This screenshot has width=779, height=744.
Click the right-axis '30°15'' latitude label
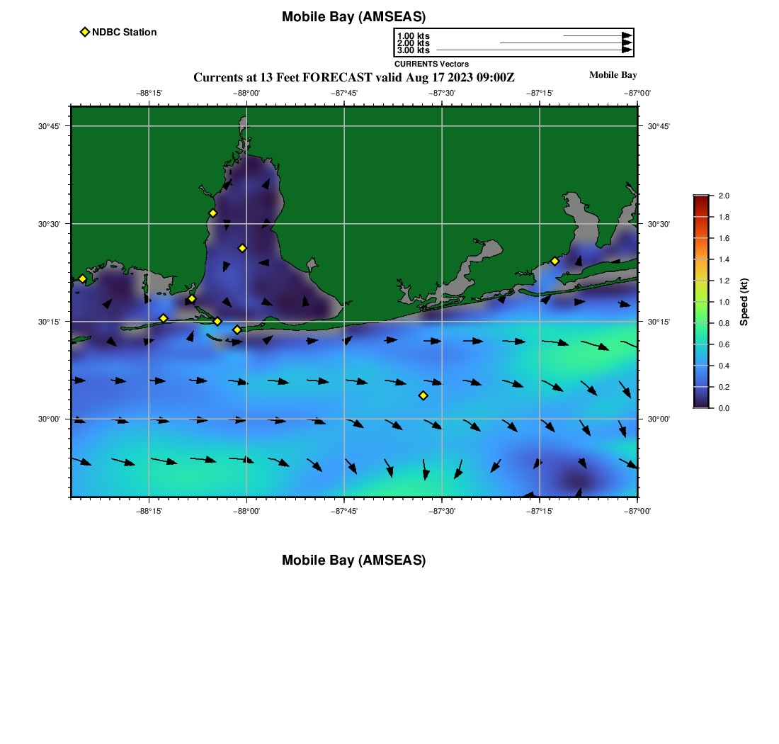[659, 322]
